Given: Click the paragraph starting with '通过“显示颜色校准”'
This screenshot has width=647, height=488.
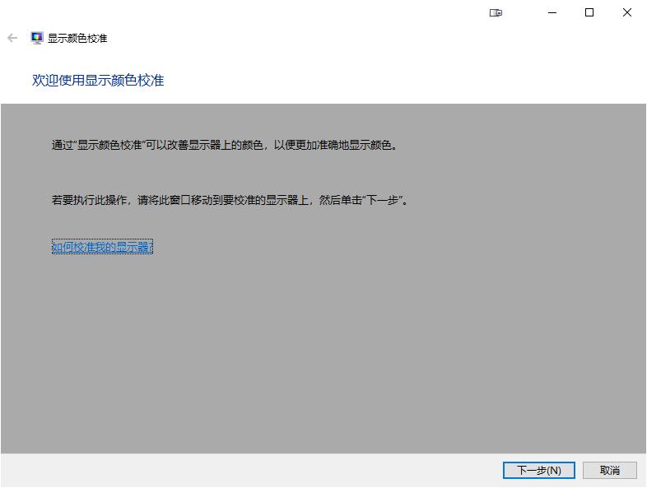Looking at the screenshot, I should pyautogui.click(x=225, y=145).
